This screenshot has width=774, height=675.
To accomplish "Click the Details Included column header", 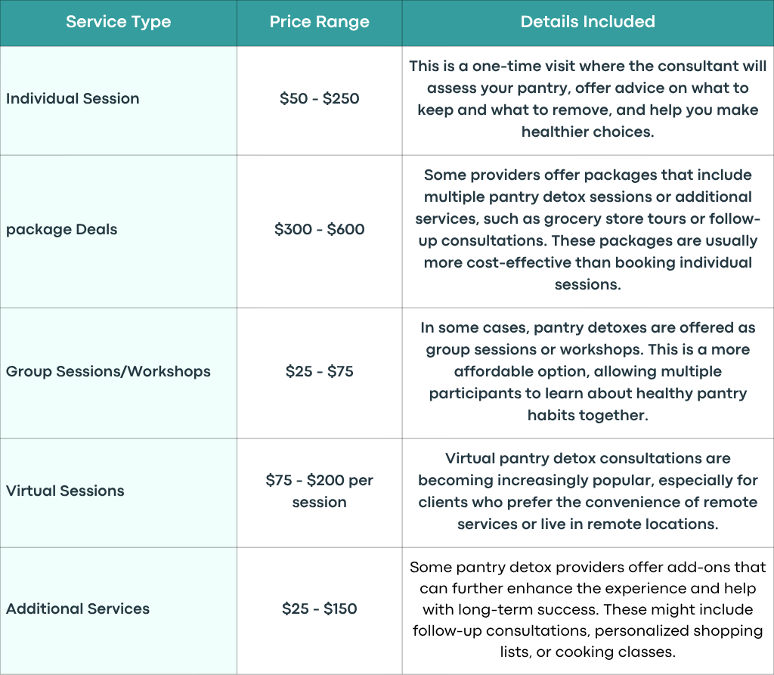I will click(x=588, y=23).
